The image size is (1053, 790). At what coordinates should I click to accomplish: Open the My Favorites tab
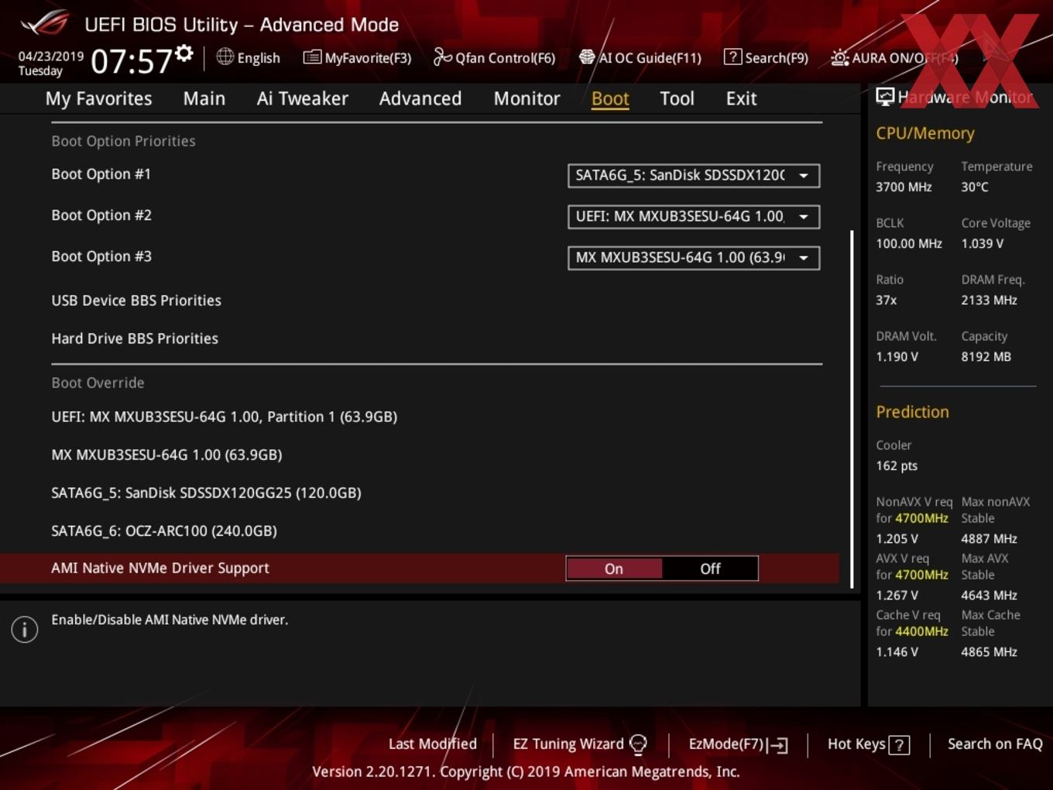point(98,98)
